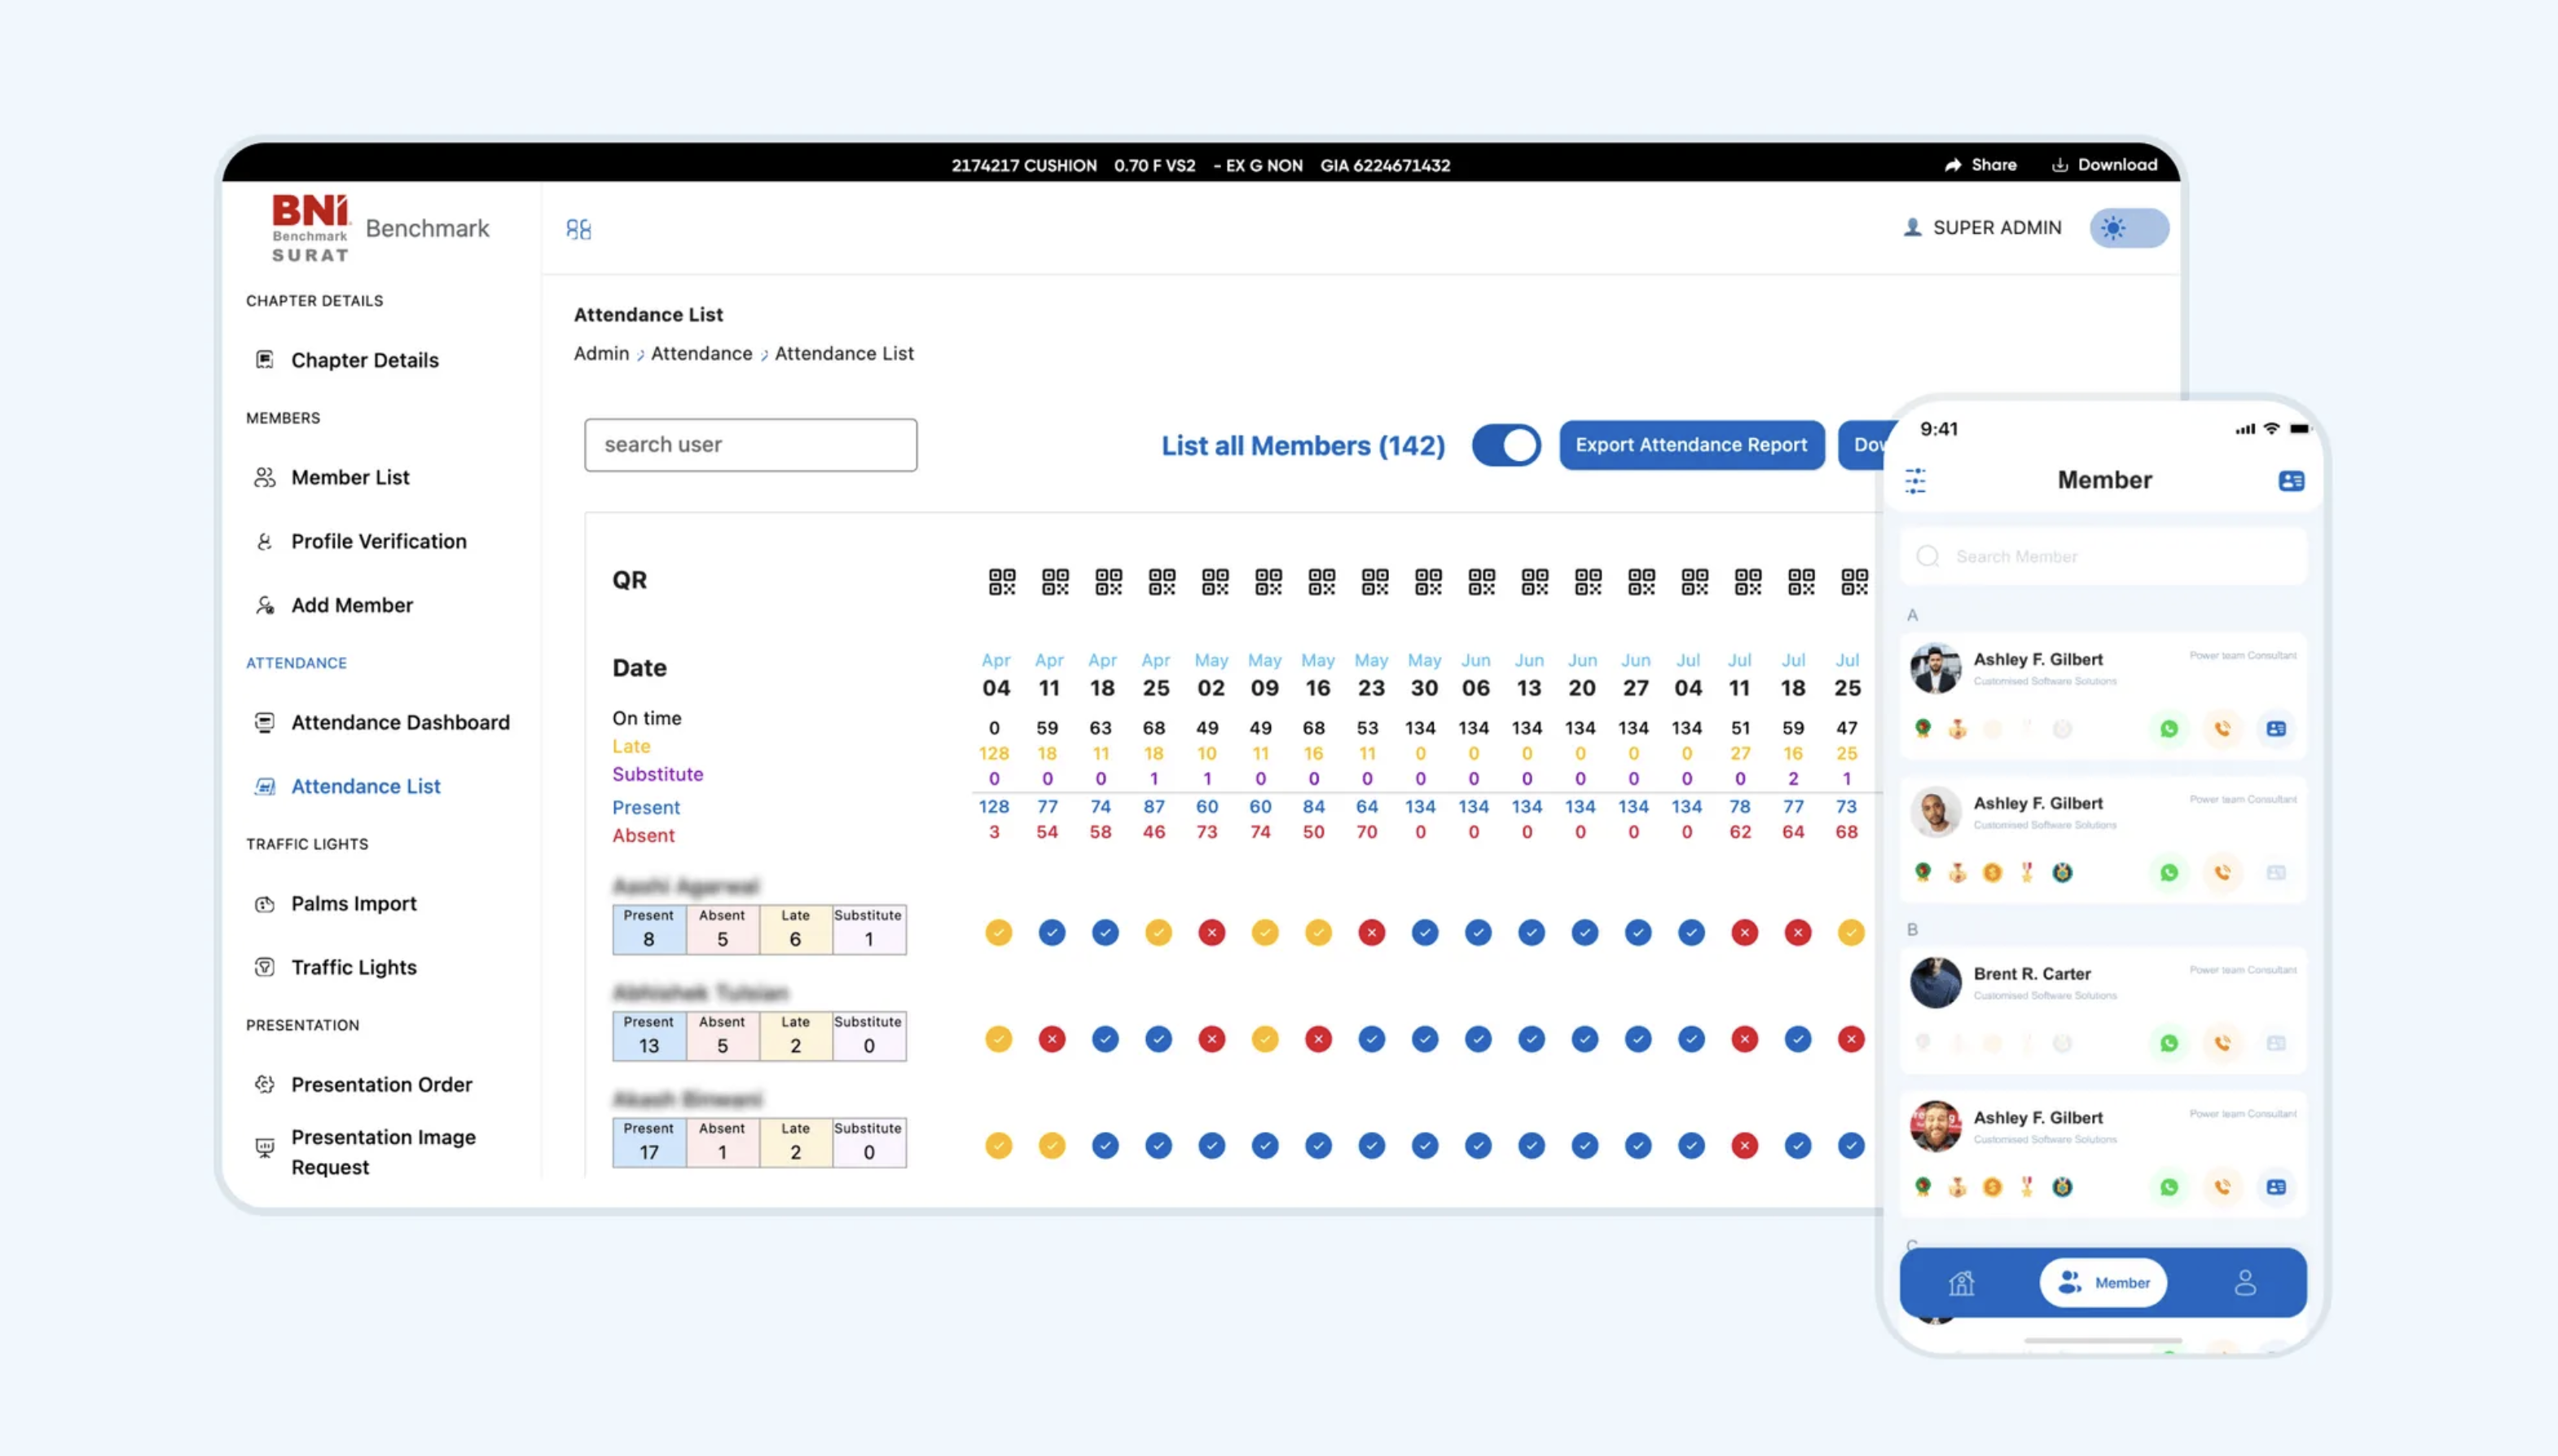Open QR code for May 02
Screen dimensions: 2558x1456
coord(1215,581)
